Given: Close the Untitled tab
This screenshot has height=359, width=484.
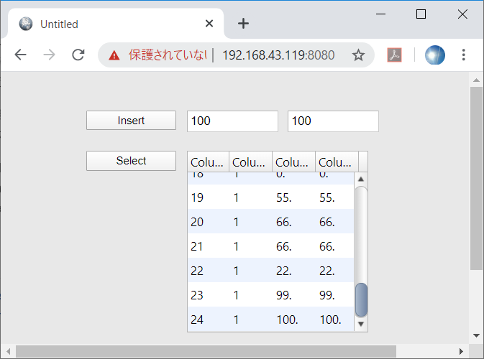Looking at the screenshot, I should click(209, 24).
